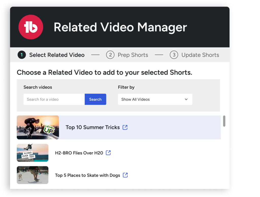Click the step 3 number circle

[174, 55]
